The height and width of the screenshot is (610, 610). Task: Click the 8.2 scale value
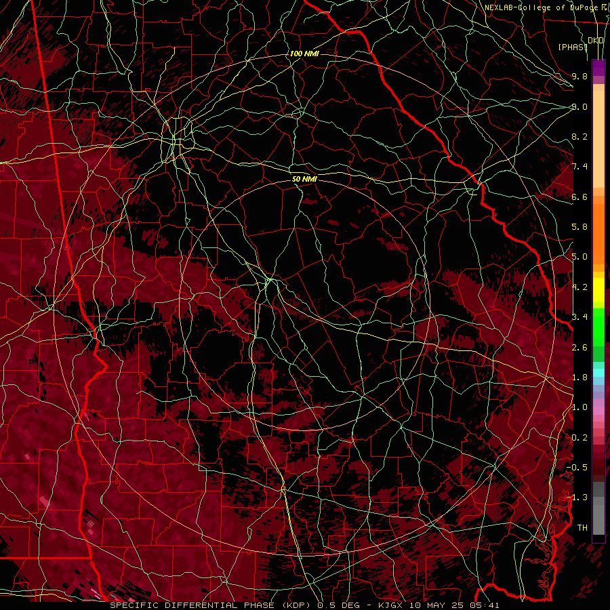(579, 136)
